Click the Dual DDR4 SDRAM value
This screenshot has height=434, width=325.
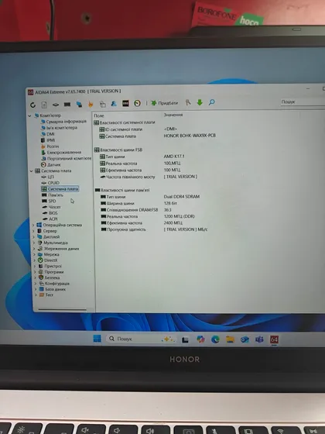pyautogui.click(x=181, y=197)
